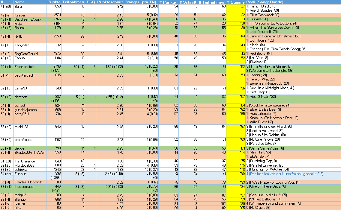Image resolution: width=341 pixels, height=210 pixels.
Task: Click the # Schnitt column header
Action: point(188,2)
